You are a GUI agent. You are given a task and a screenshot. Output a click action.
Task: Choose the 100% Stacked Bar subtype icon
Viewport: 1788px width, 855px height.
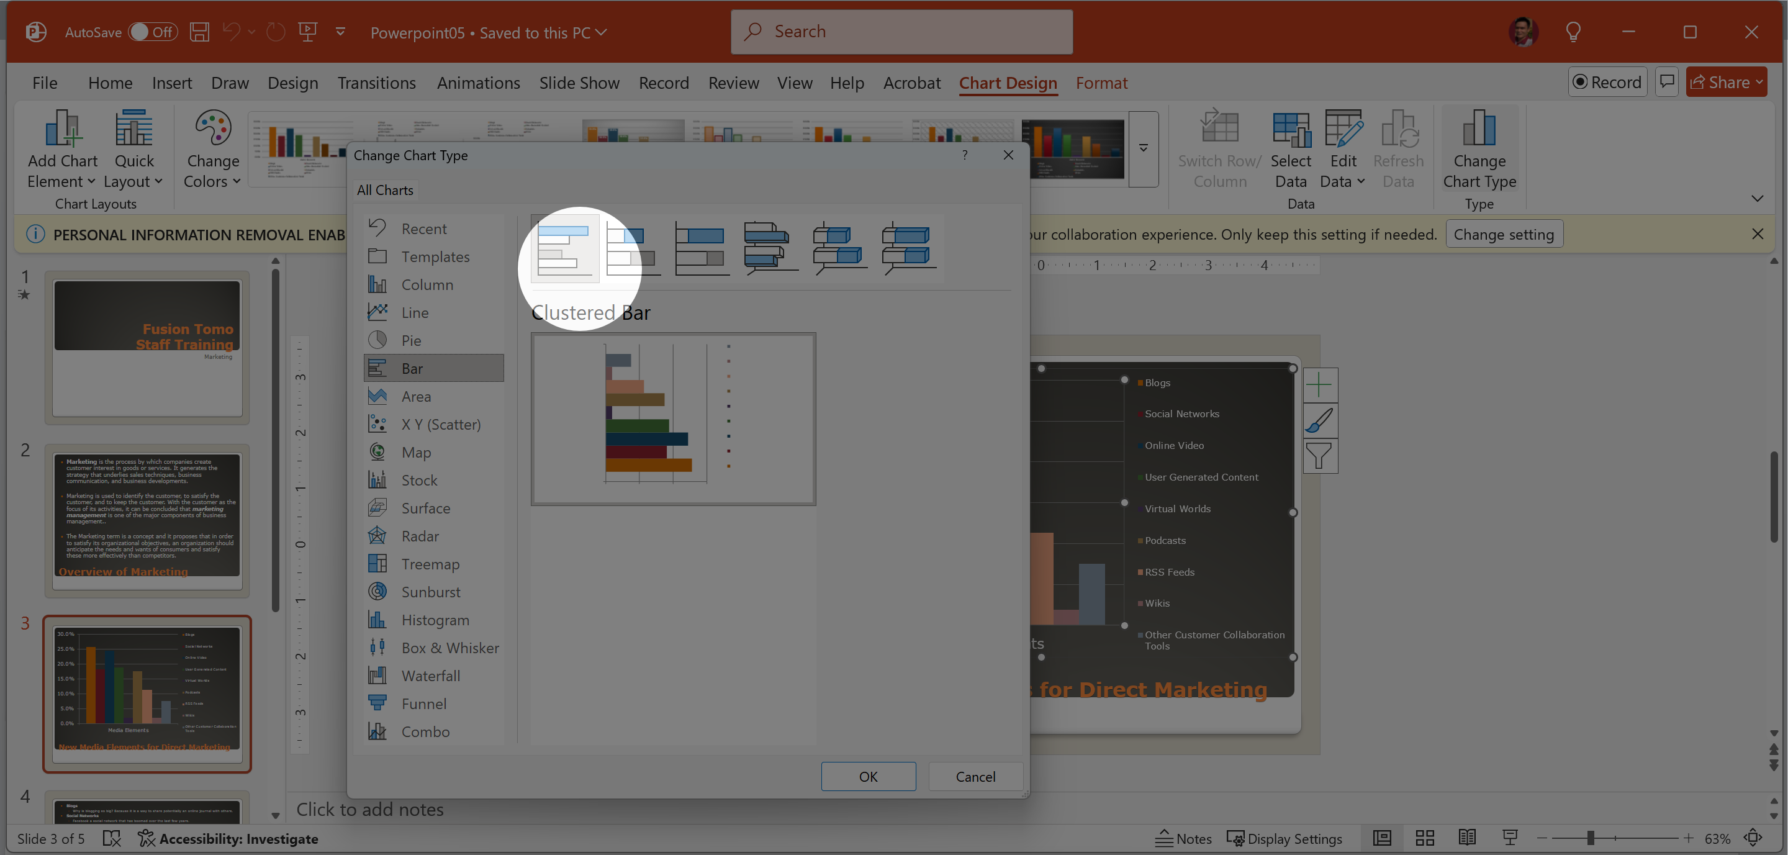(x=701, y=248)
